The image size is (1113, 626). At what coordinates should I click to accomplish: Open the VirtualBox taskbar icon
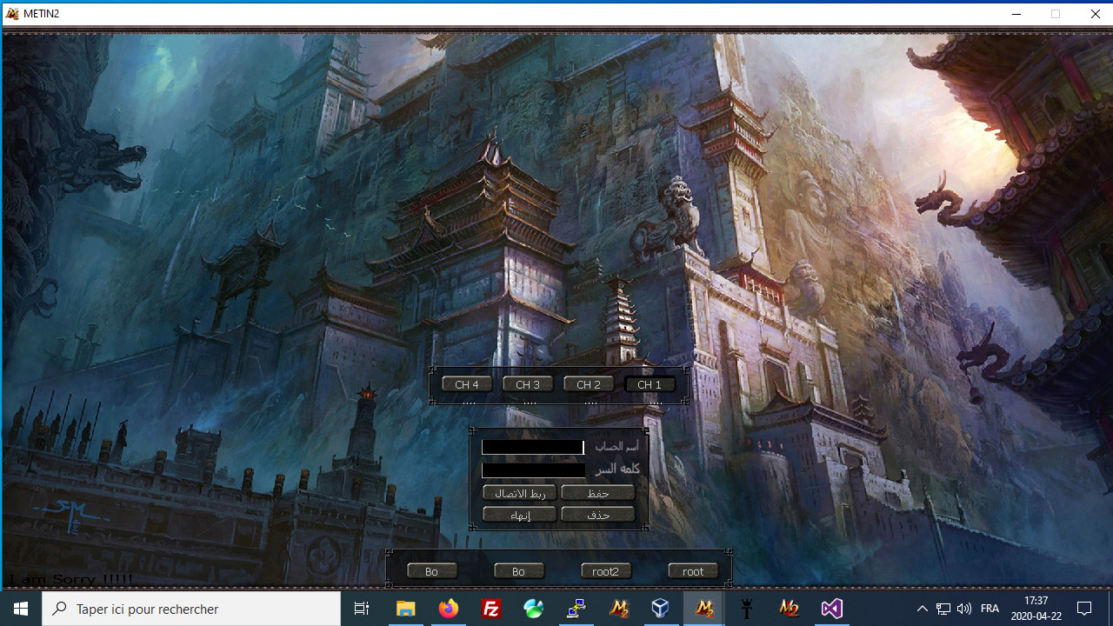[x=661, y=609]
